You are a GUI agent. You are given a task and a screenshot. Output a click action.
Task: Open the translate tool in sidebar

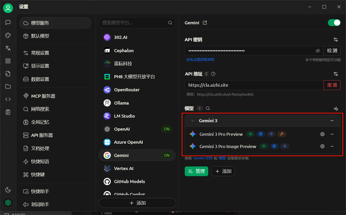tap(8, 48)
